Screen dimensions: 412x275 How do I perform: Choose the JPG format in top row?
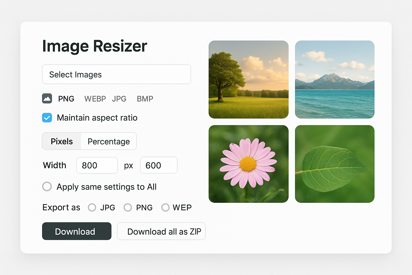point(119,99)
